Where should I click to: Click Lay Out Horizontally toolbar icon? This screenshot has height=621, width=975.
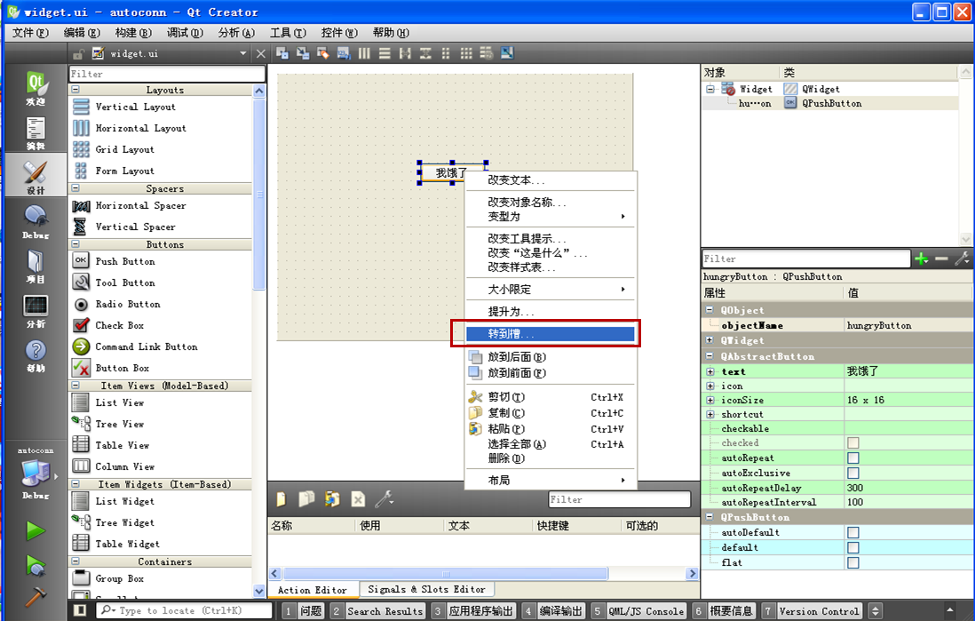(x=364, y=53)
